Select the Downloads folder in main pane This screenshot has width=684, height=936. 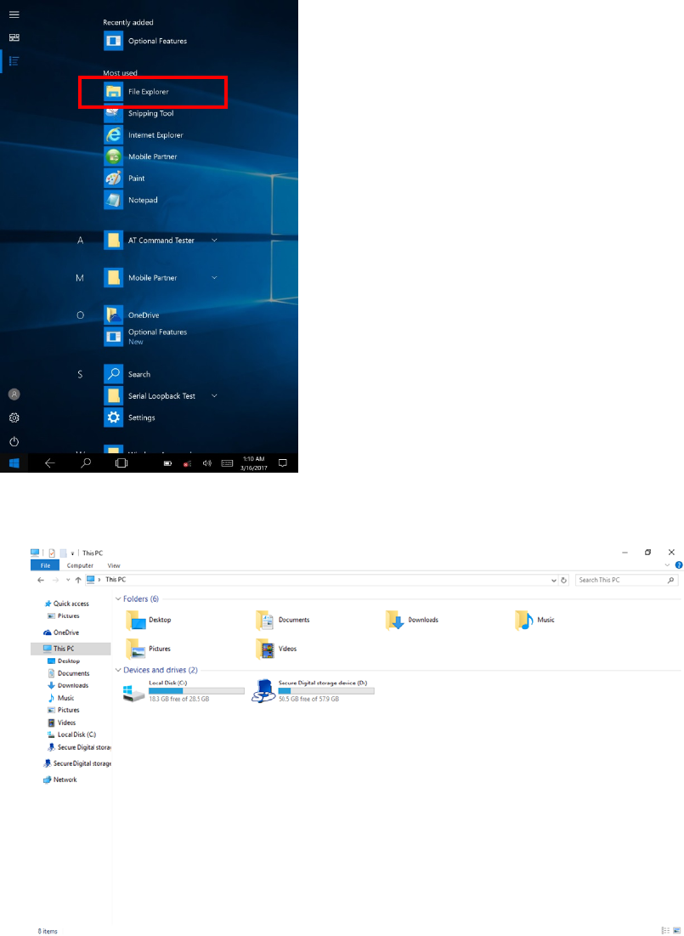[412, 621]
